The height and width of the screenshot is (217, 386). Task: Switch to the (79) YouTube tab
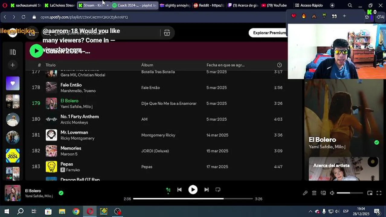click(x=274, y=5)
